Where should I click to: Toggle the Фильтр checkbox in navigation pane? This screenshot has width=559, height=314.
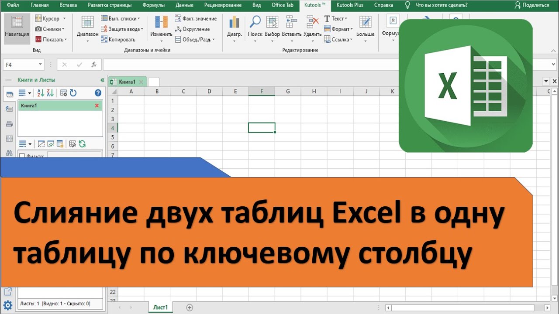pos(22,156)
